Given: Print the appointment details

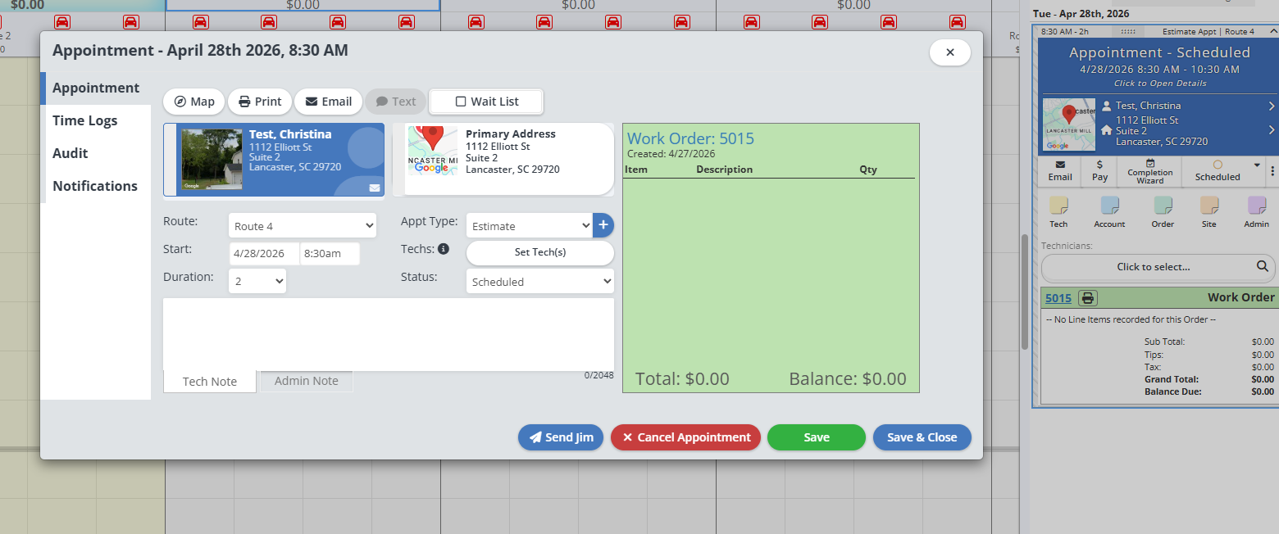Looking at the screenshot, I should point(259,102).
